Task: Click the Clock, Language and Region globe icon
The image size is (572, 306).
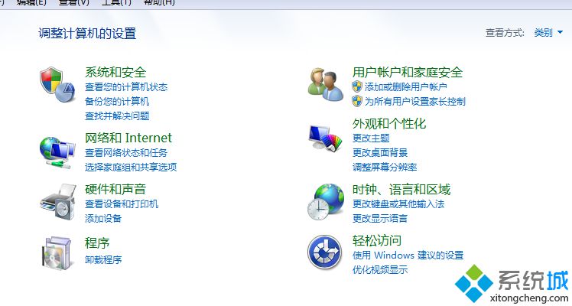Action: pyautogui.click(x=326, y=202)
